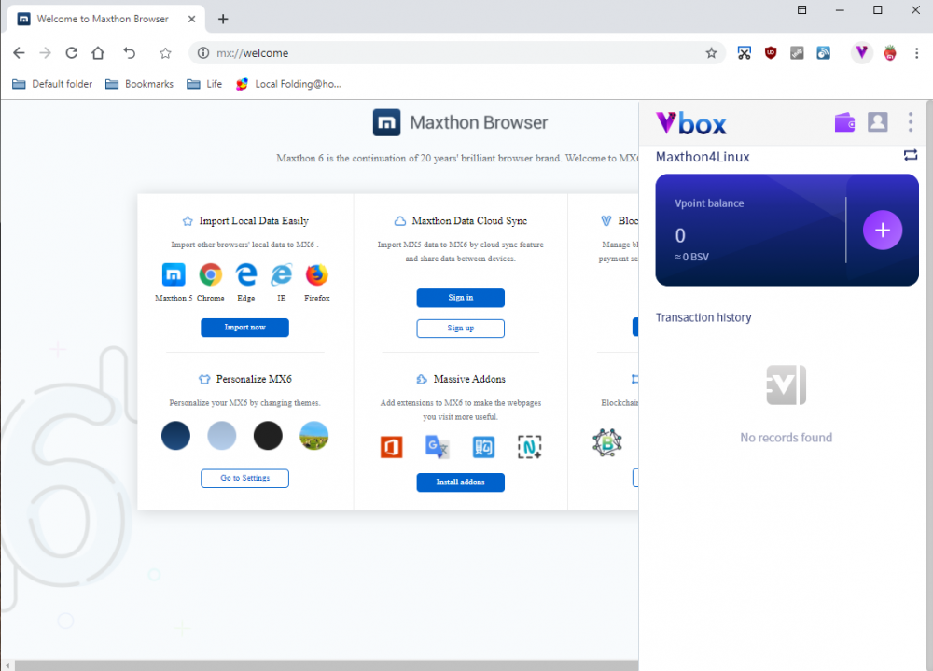The height and width of the screenshot is (671, 933).
Task: Open the screenshot scissors tool
Action: 744,53
